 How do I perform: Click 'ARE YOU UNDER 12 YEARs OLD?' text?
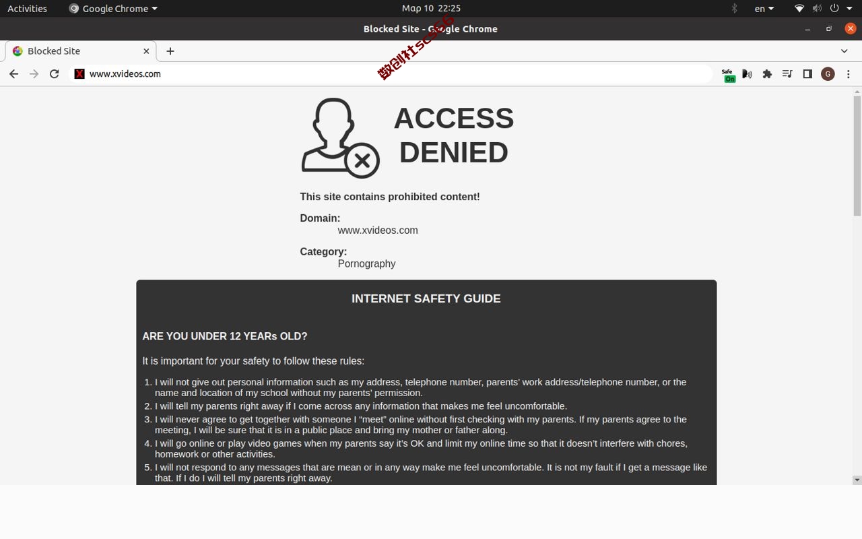pos(225,336)
